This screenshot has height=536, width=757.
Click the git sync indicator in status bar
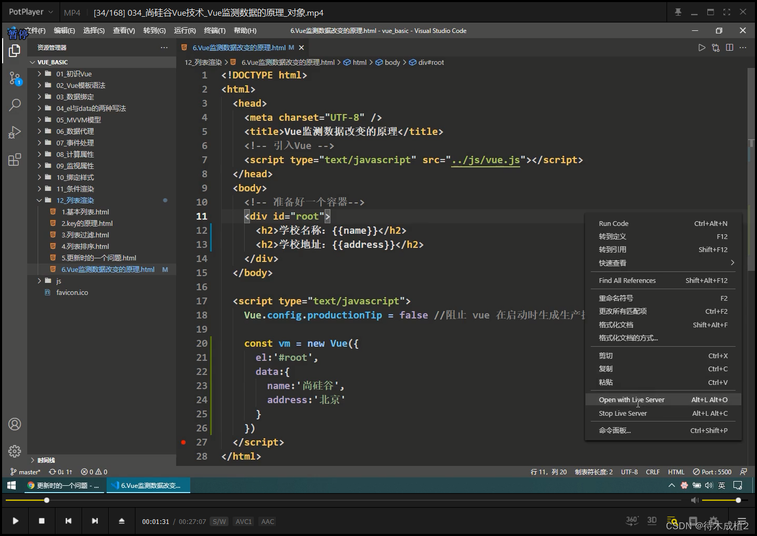coord(61,472)
